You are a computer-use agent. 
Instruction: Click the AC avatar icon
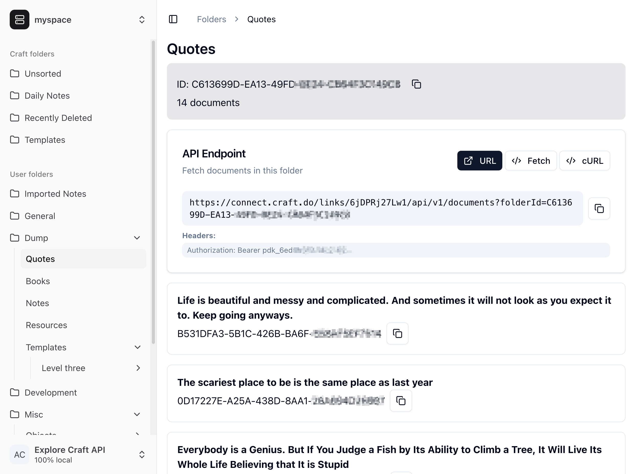19,455
